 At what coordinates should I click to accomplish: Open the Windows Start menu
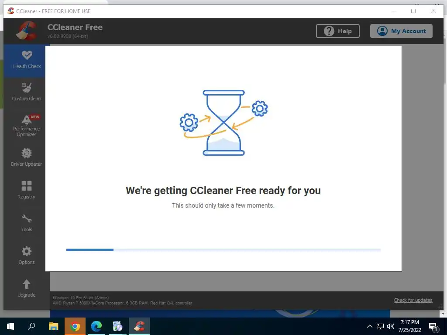coord(10,326)
